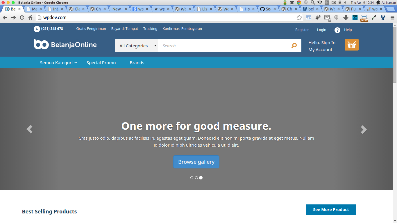Click the Bayar di Tempat link
Viewport: 397px width, 223px height.
click(125, 29)
